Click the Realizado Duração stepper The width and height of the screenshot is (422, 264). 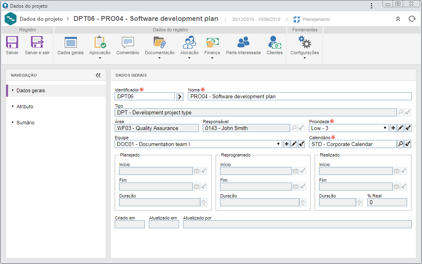[360, 202]
